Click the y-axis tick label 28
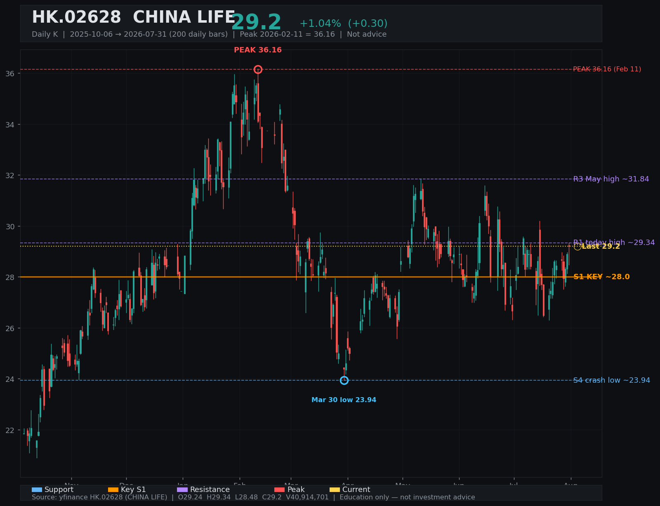This screenshot has height=506, width=660. [x=10, y=277]
